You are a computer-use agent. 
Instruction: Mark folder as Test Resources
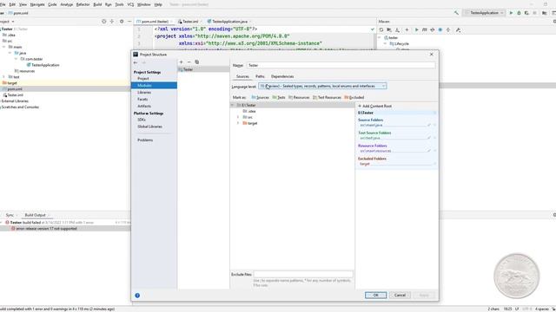[x=327, y=97]
